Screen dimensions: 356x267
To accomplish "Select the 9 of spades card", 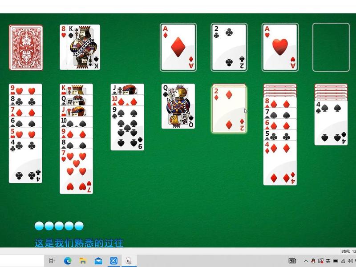I will (x=127, y=128).
